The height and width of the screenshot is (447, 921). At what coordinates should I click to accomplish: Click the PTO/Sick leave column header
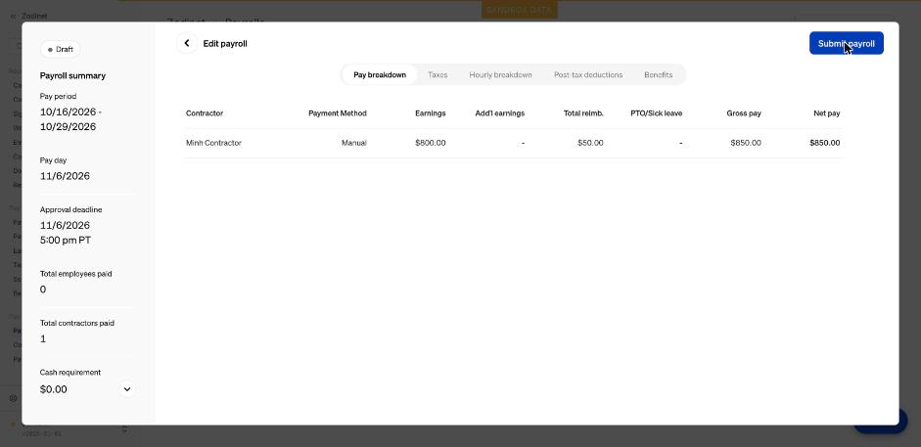coord(656,113)
